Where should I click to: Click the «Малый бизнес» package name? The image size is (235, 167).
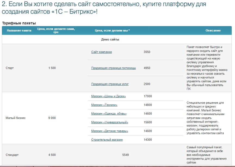(15, 118)
